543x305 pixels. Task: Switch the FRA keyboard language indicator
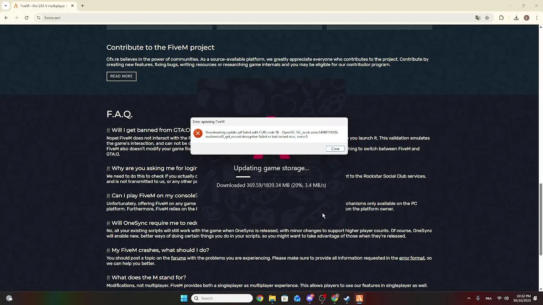coord(489,298)
